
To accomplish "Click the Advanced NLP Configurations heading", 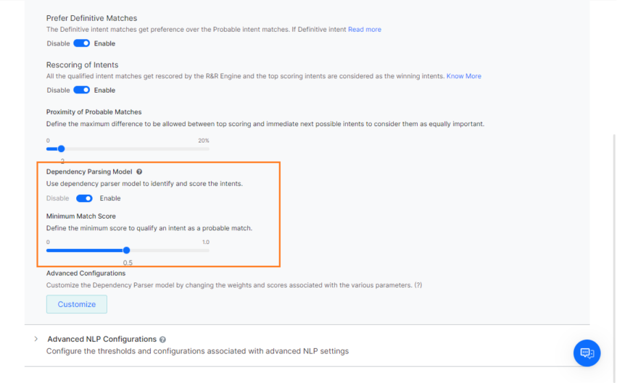I will click(x=102, y=339).
